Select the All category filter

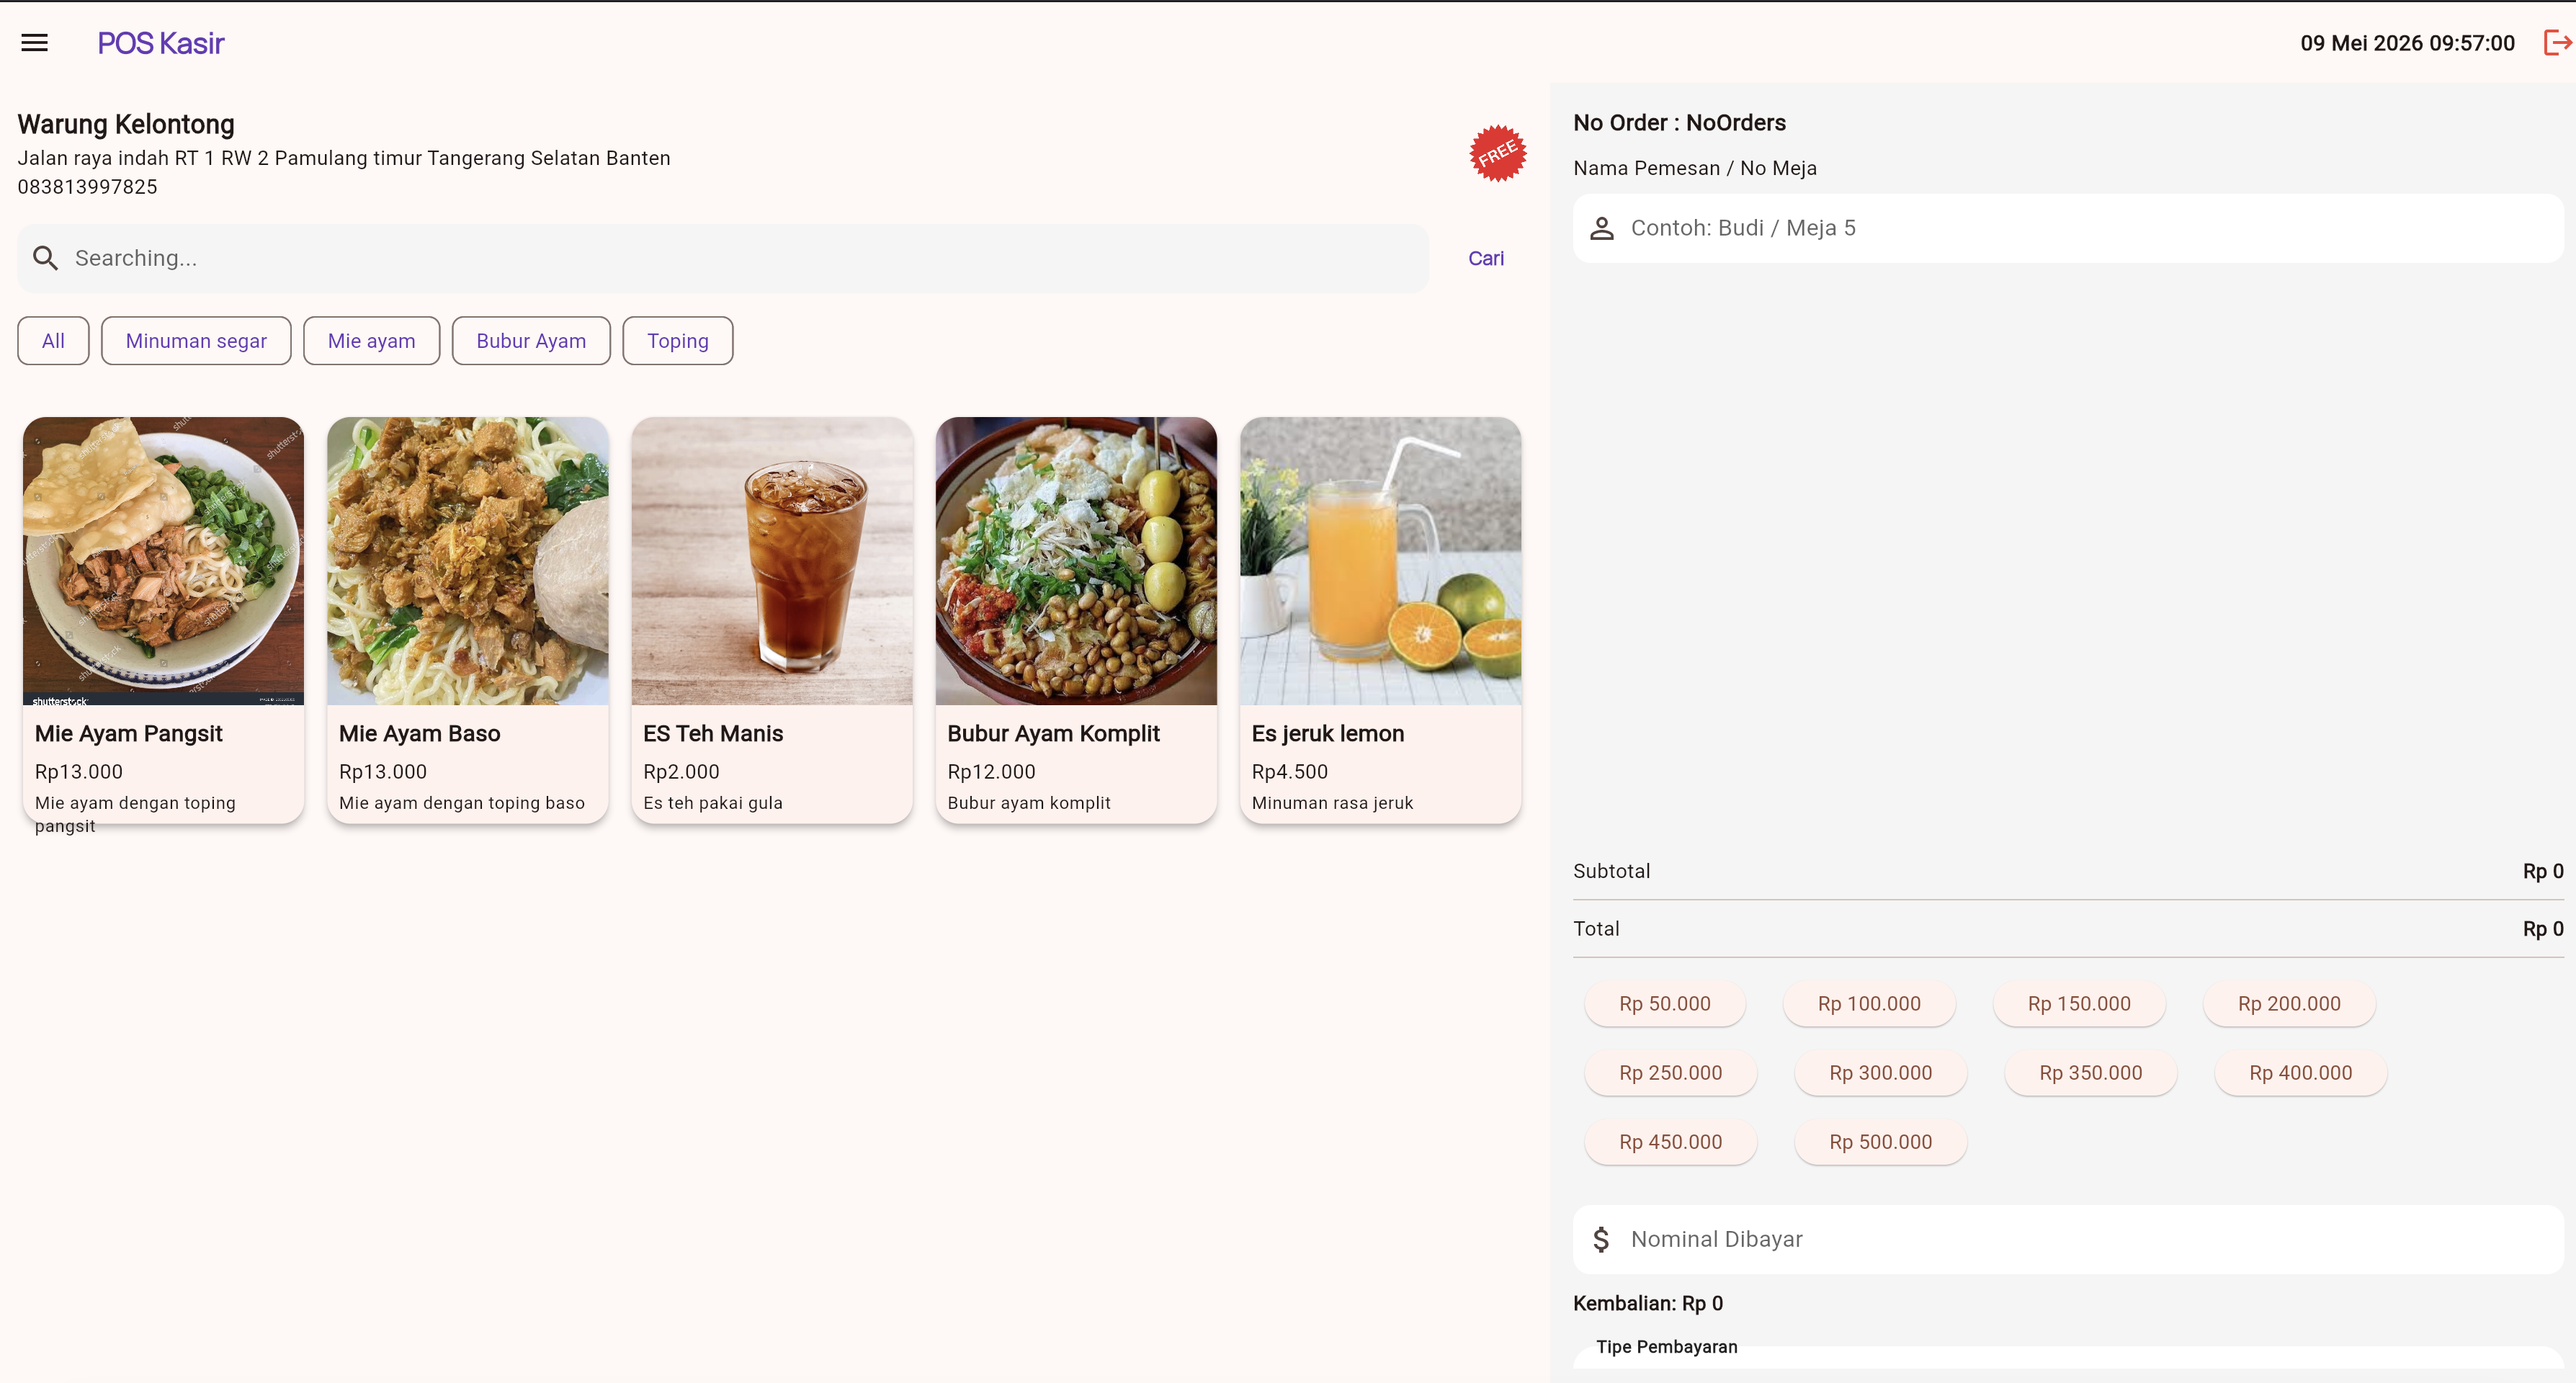click(x=53, y=341)
